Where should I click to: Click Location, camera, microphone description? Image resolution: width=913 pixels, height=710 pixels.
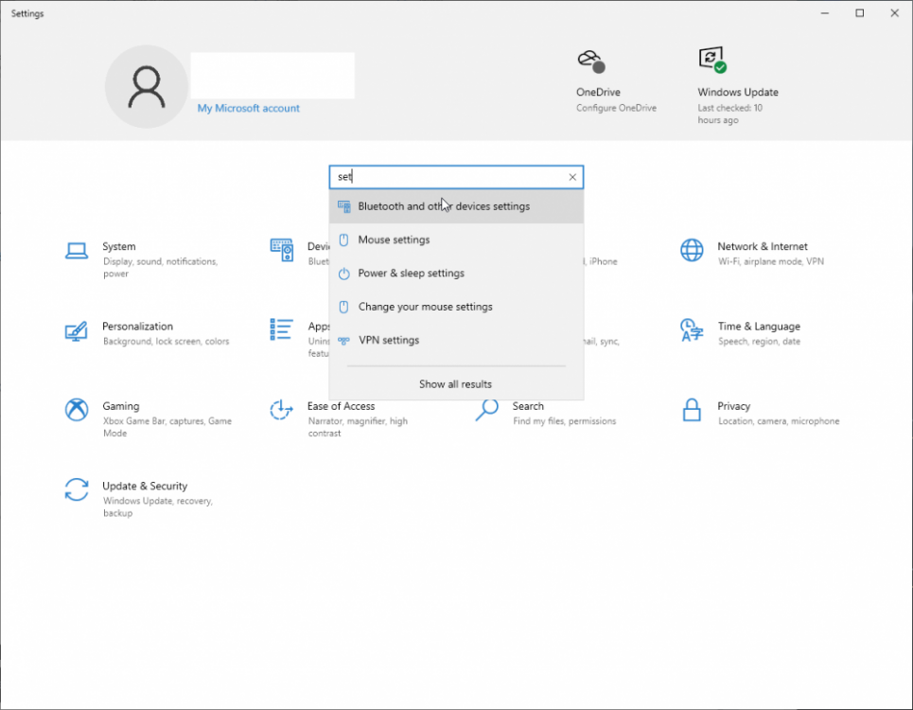click(779, 421)
